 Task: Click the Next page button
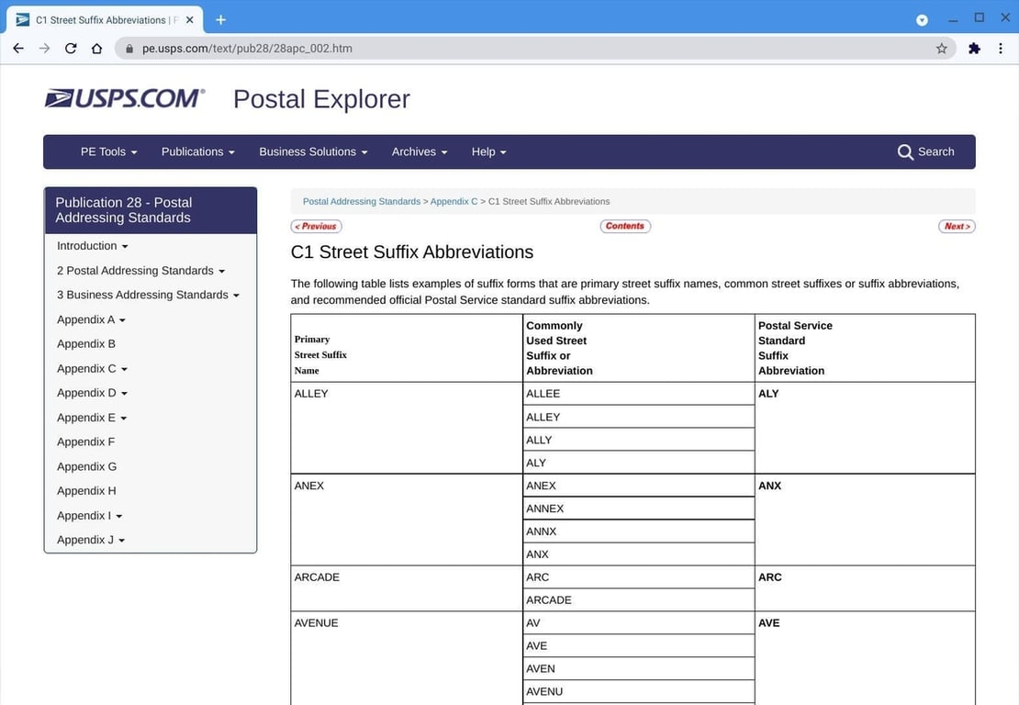pos(957,226)
